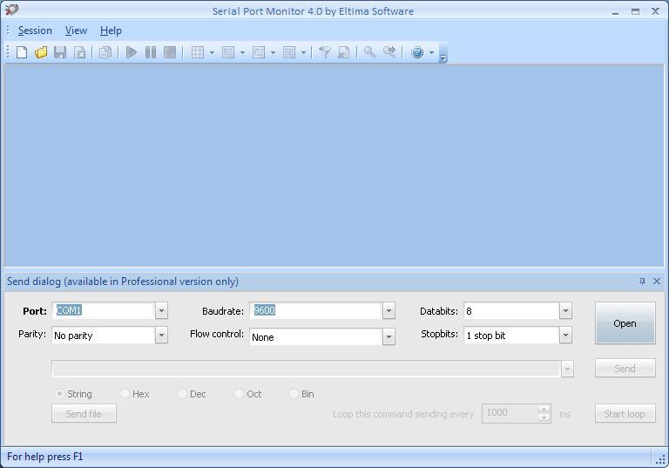Expand the Stopbits dropdown showing 1 stop bit
Viewport: 669px width, 468px height.
pos(565,336)
